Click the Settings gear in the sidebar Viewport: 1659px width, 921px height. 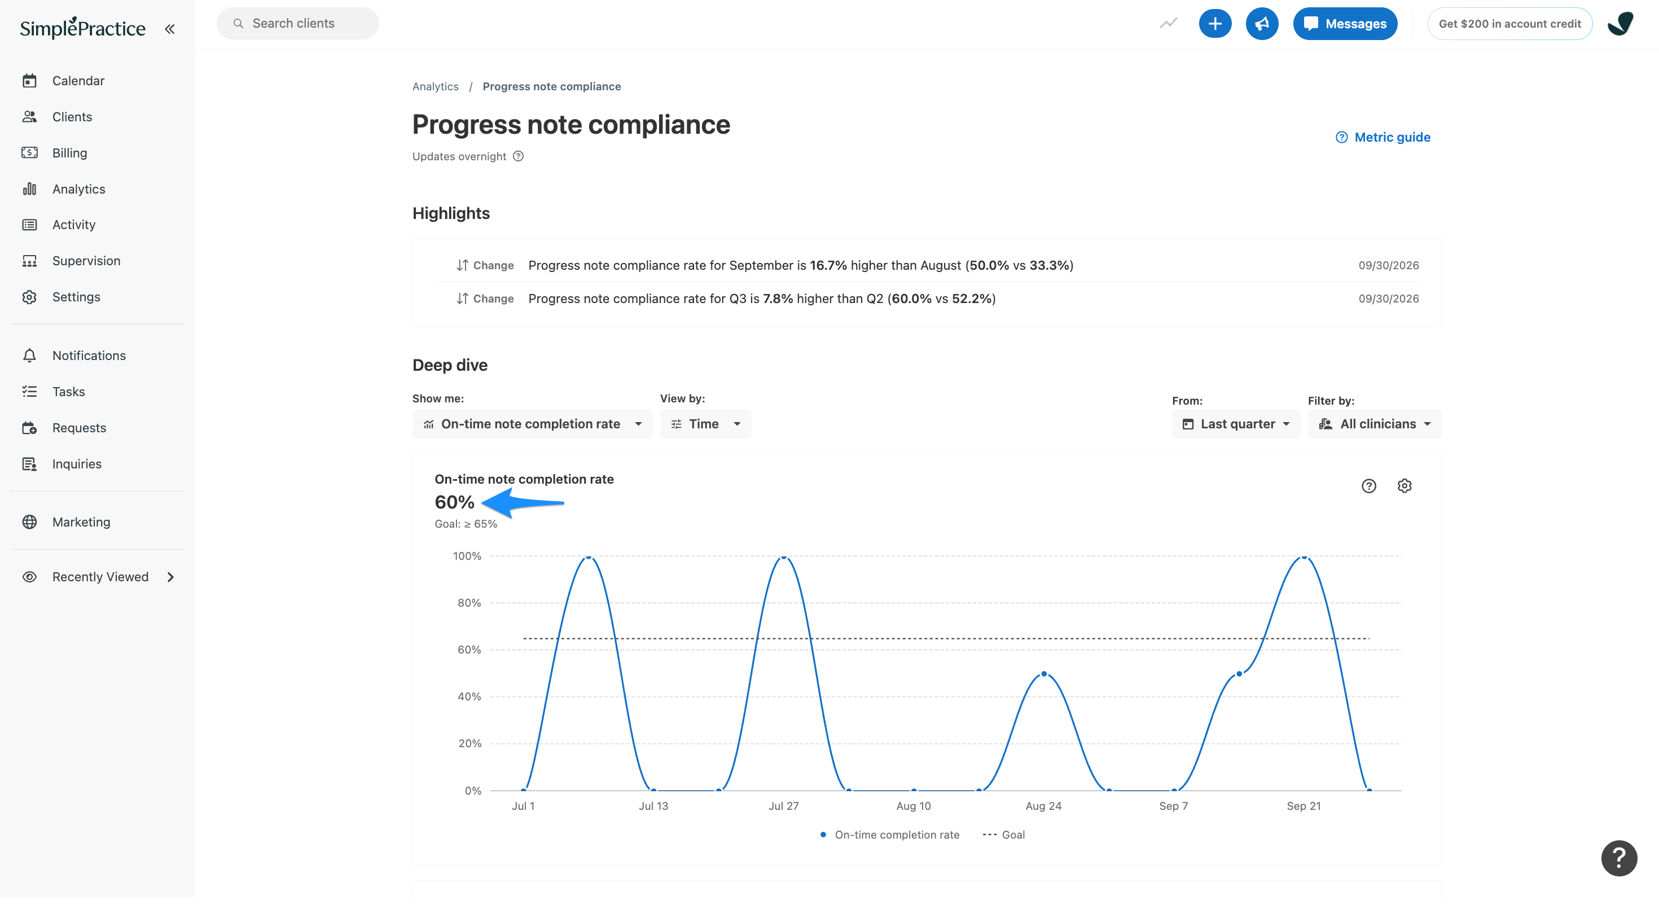click(29, 297)
